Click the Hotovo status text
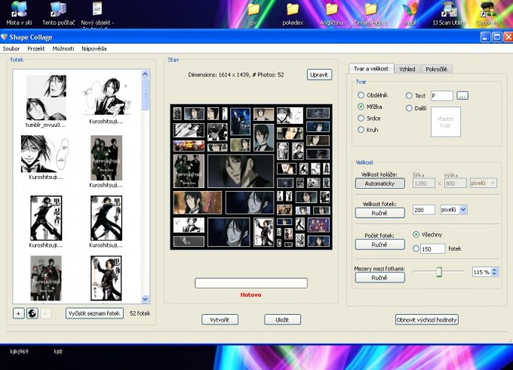The image size is (513, 370). pos(250,294)
